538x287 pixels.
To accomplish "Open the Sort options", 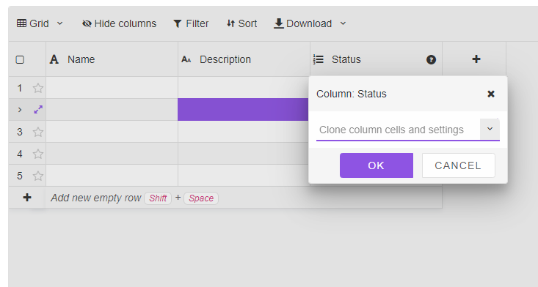I will (241, 23).
